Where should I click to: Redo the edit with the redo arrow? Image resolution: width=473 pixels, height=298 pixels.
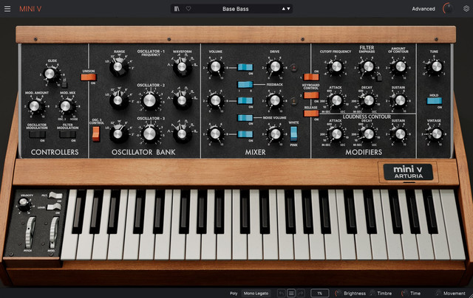[301, 293]
